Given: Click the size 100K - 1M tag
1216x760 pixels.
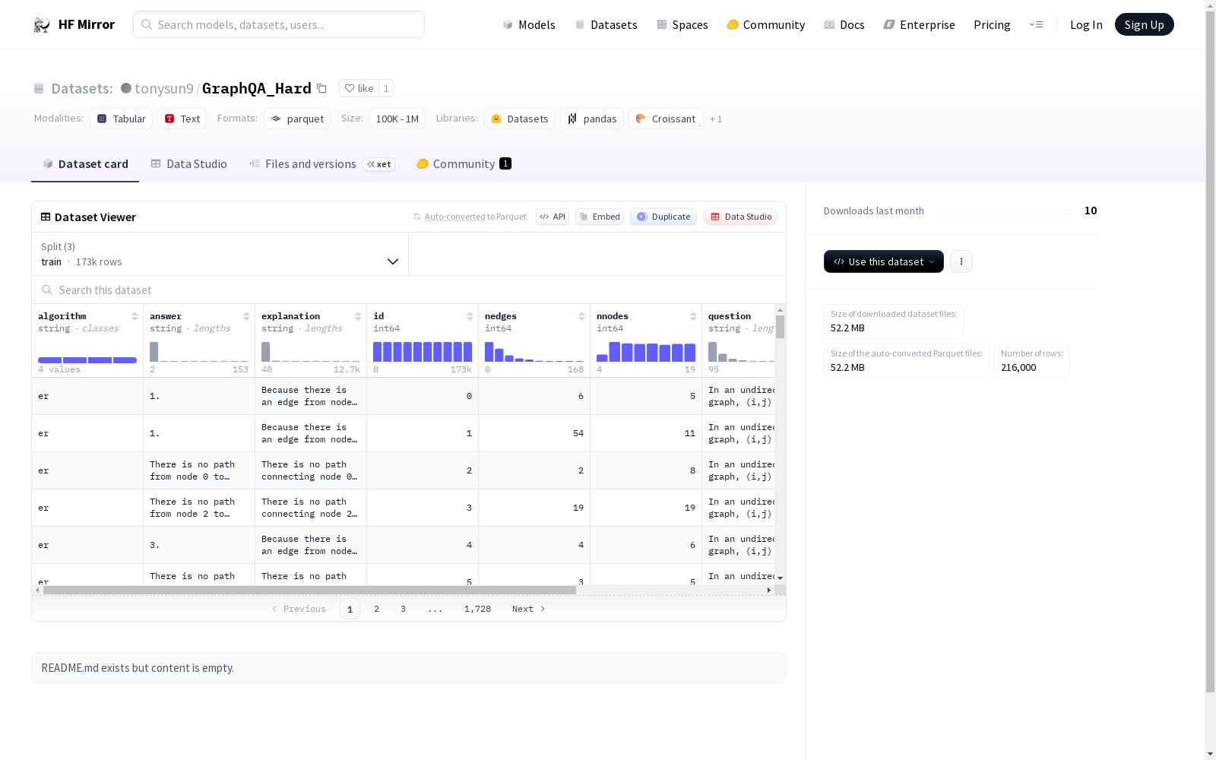Looking at the screenshot, I should point(397,119).
